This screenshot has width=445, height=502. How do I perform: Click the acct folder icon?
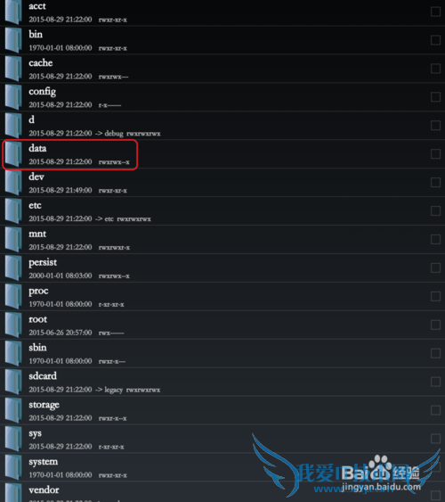pos(13,12)
